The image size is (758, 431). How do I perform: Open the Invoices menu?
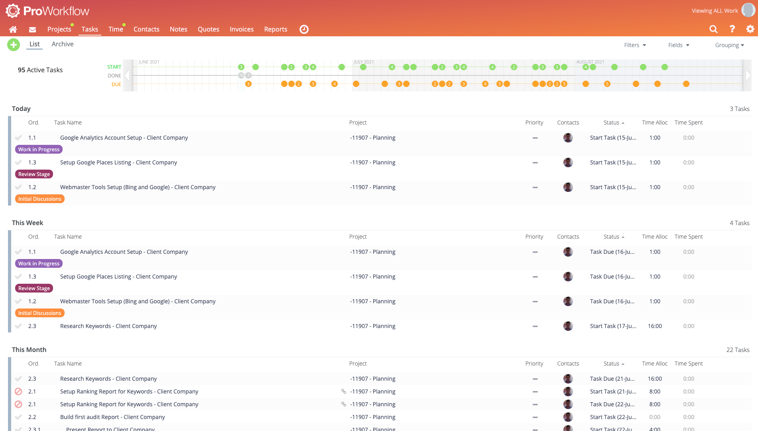pyautogui.click(x=242, y=29)
